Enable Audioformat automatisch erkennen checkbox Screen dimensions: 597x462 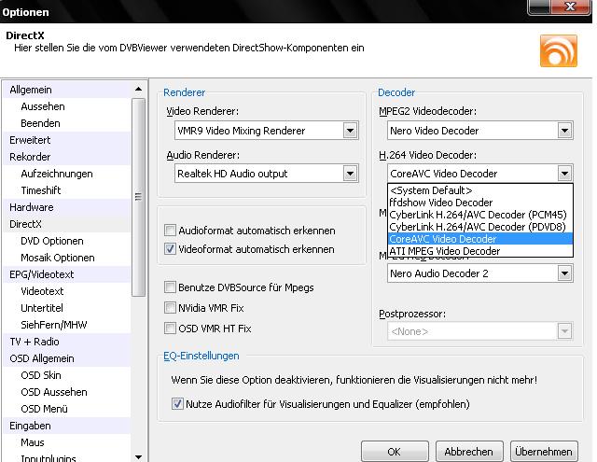[170, 231]
